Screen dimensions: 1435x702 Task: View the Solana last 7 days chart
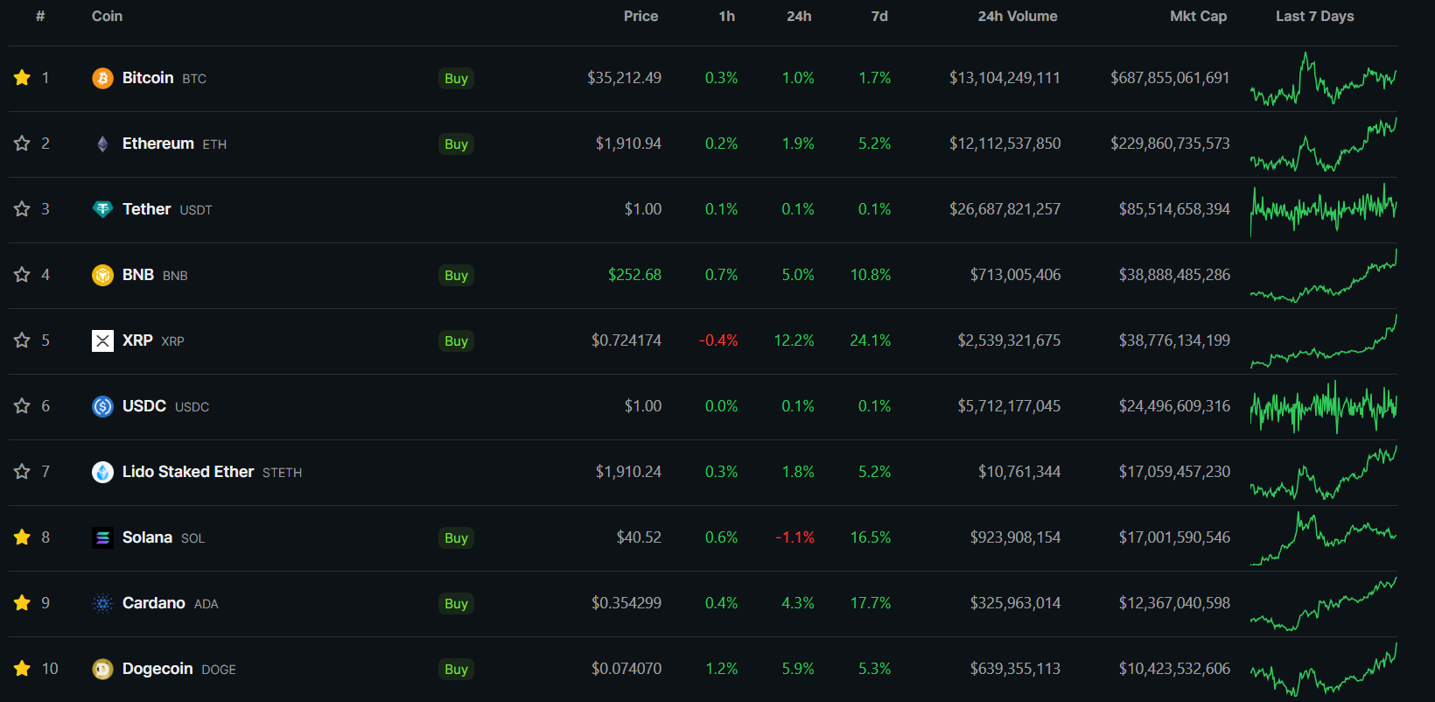click(1323, 538)
